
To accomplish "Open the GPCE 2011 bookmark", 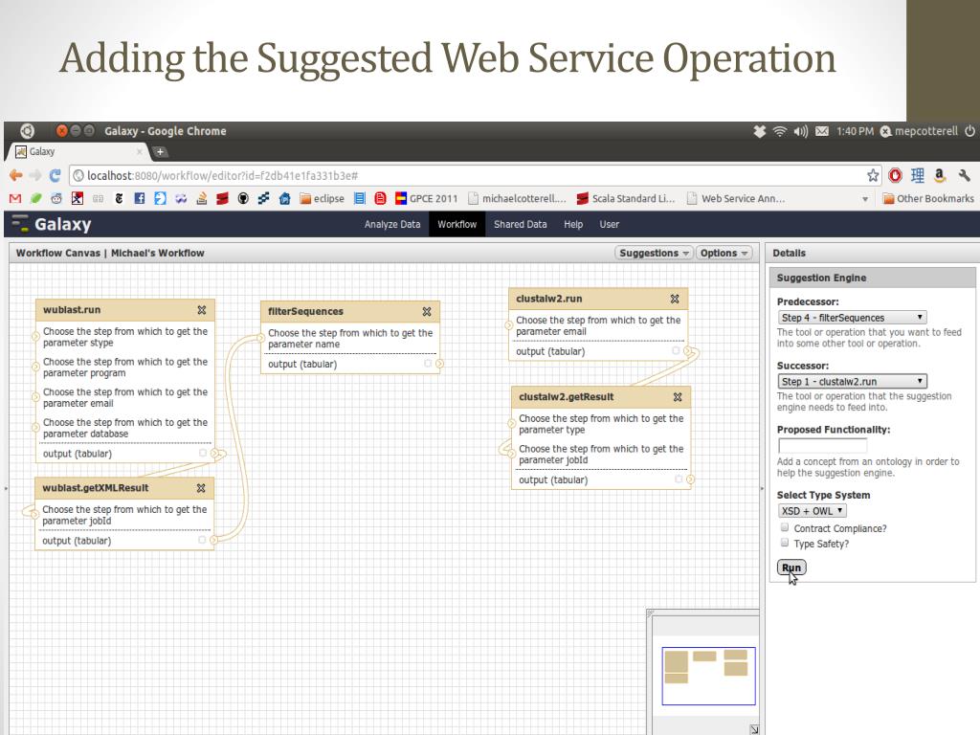I will [426, 199].
